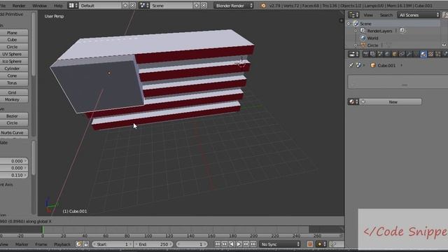Open the timeline Playback menu
The image size is (448, 252).
pos(62,244)
